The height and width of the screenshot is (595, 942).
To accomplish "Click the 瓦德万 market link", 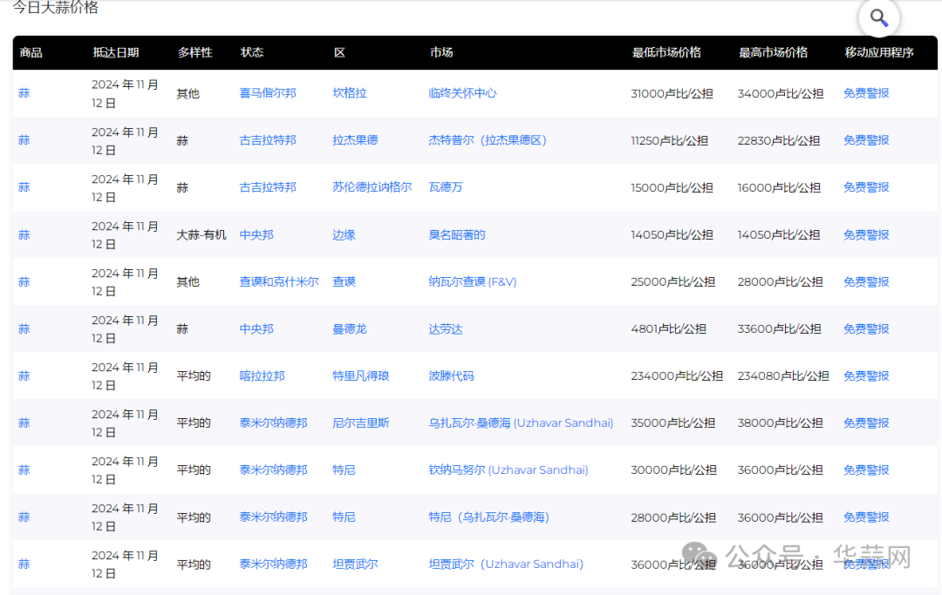I will (446, 187).
